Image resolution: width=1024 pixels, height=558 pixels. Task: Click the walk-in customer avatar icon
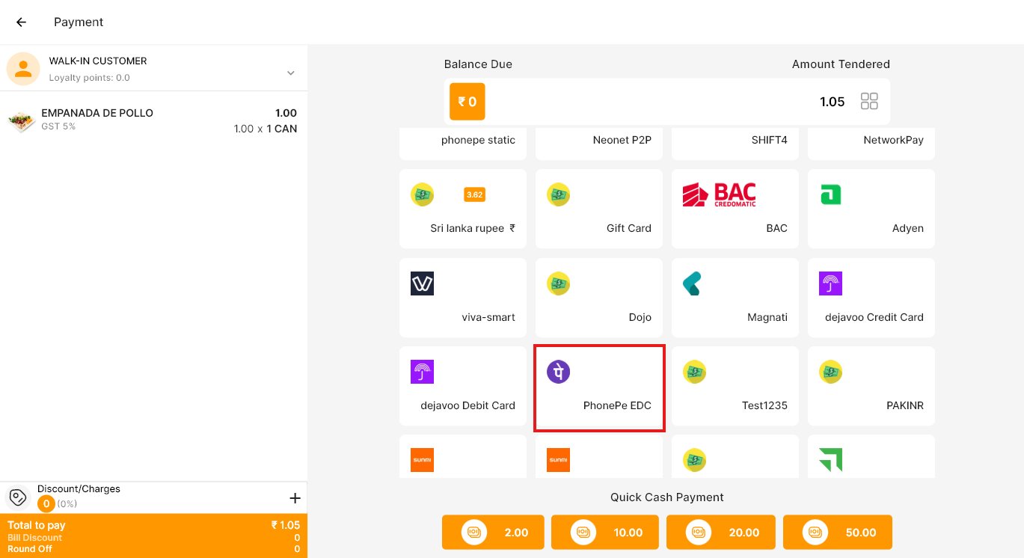tap(23, 69)
